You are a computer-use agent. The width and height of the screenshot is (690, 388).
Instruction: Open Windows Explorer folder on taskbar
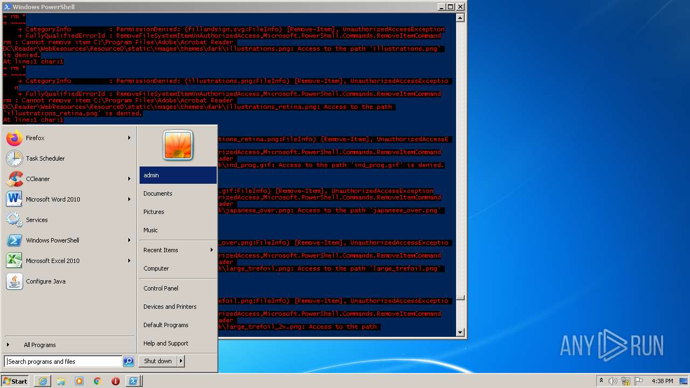tap(61, 381)
